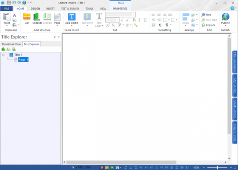Open the Stock Library side panel

point(234,109)
